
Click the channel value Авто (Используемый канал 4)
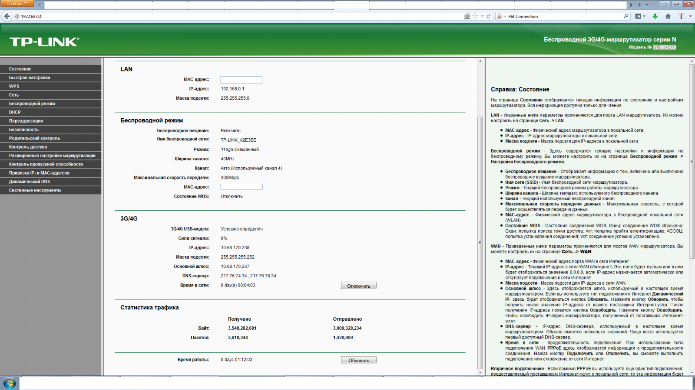(x=252, y=168)
